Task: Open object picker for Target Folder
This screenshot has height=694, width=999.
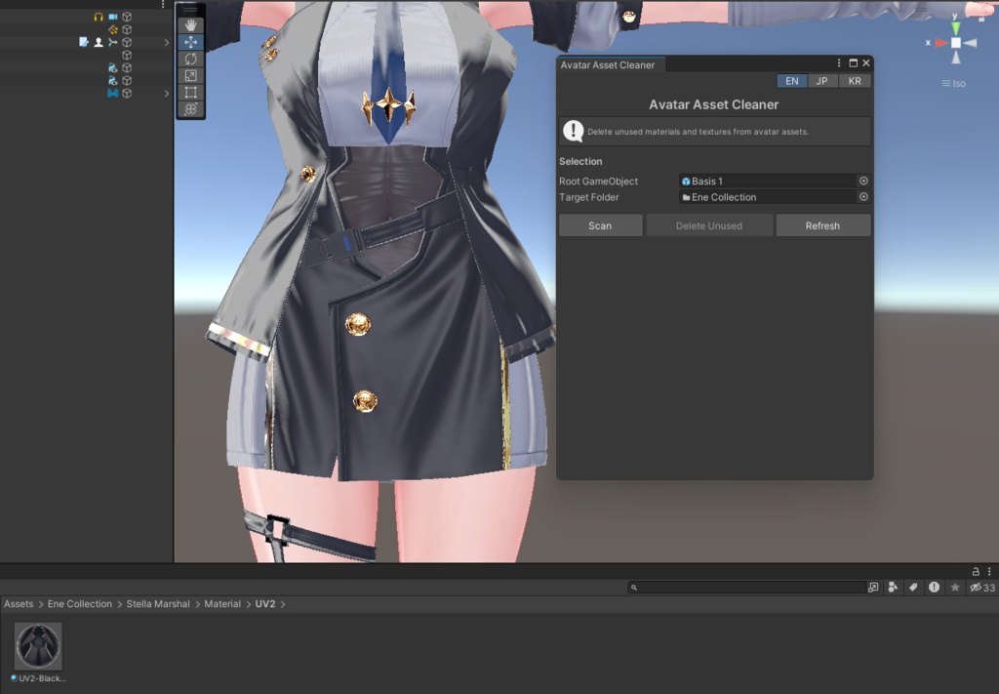Action: [863, 197]
